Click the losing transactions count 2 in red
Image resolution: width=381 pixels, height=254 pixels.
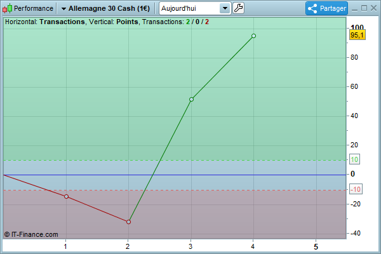[207, 22]
